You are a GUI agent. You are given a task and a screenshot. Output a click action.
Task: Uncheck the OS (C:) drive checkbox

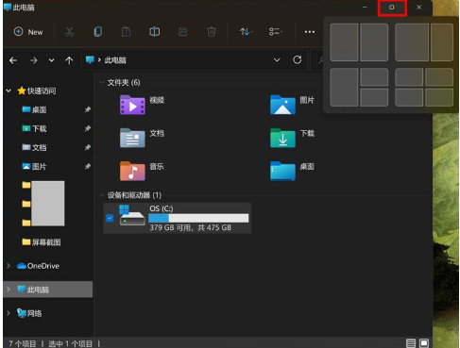pyautogui.click(x=110, y=218)
